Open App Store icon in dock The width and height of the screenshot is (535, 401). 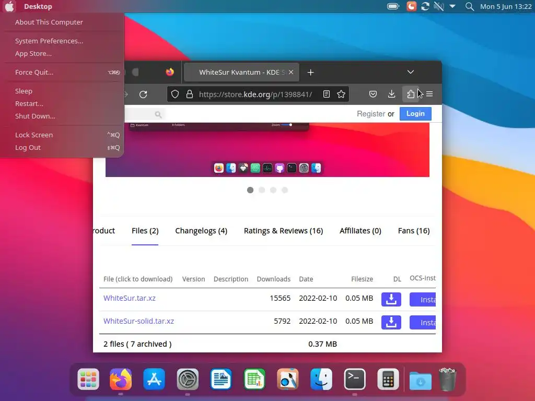coord(154,379)
